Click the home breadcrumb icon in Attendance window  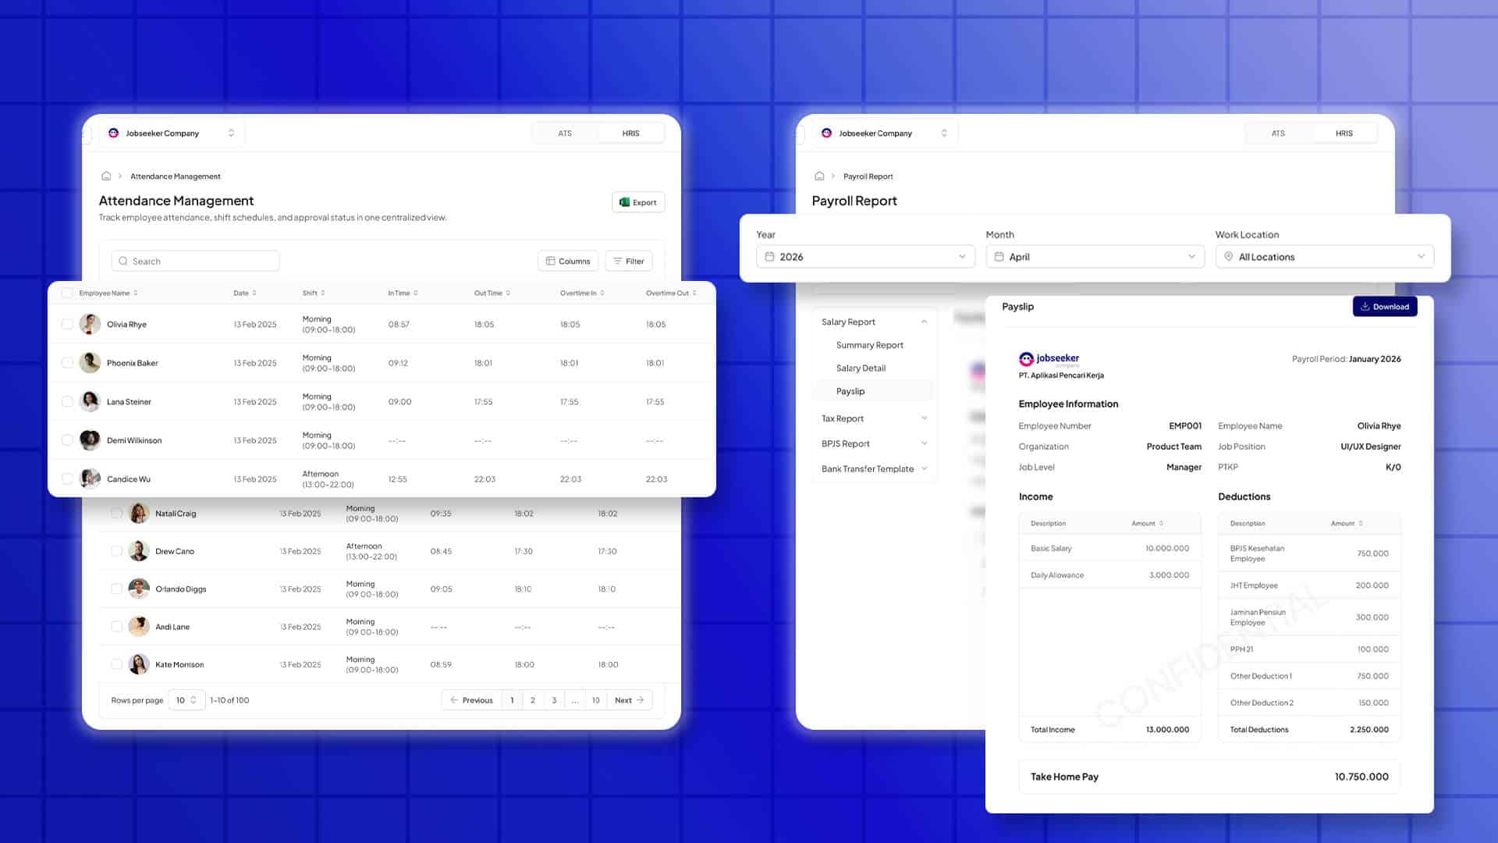click(x=106, y=176)
